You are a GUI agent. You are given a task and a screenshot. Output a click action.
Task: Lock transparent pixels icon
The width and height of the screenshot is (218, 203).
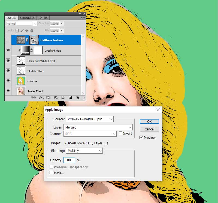pos(17,31)
